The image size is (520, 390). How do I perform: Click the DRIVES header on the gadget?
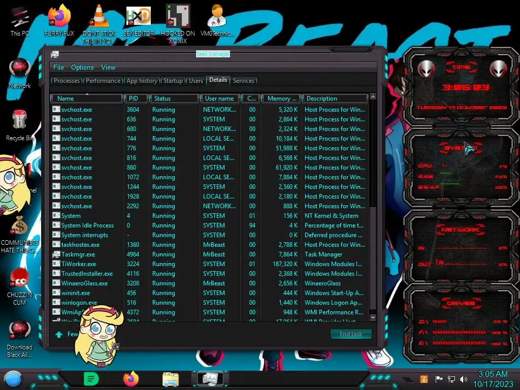coord(460,303)
